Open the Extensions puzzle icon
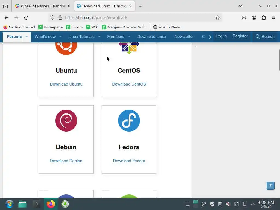 pos(264,17)
